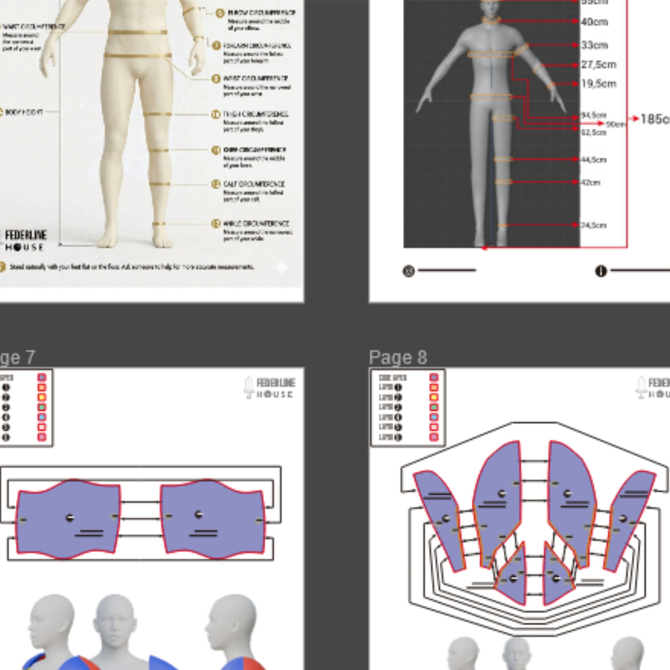Click the 40cm neck measurement value

tap(594, 22)
